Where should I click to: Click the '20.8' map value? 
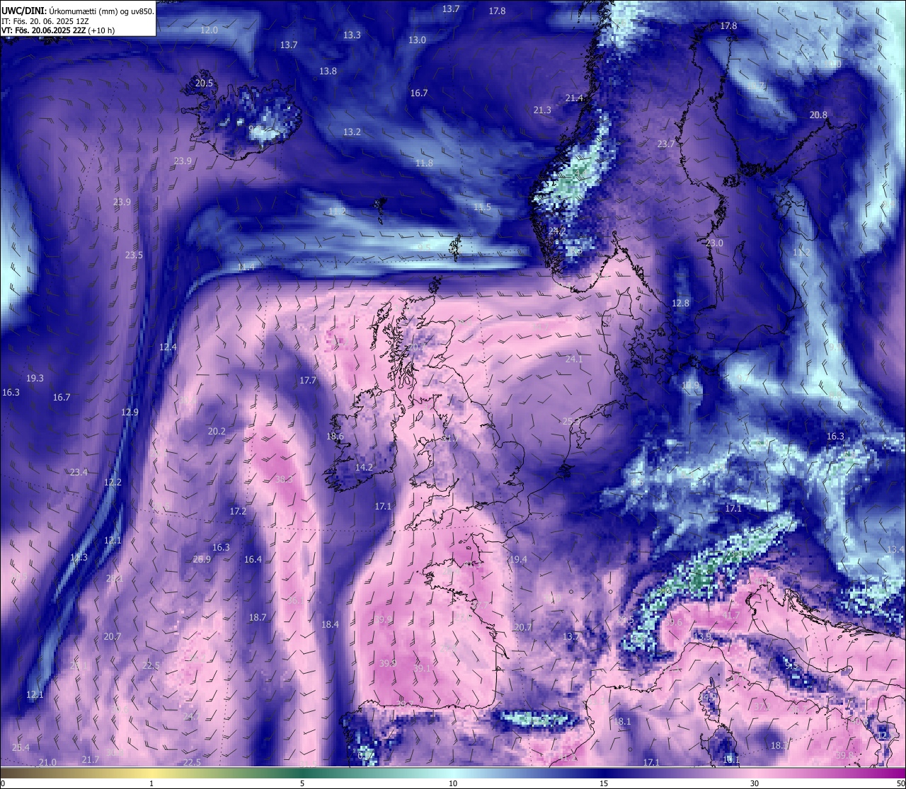(x=818, y=115)
